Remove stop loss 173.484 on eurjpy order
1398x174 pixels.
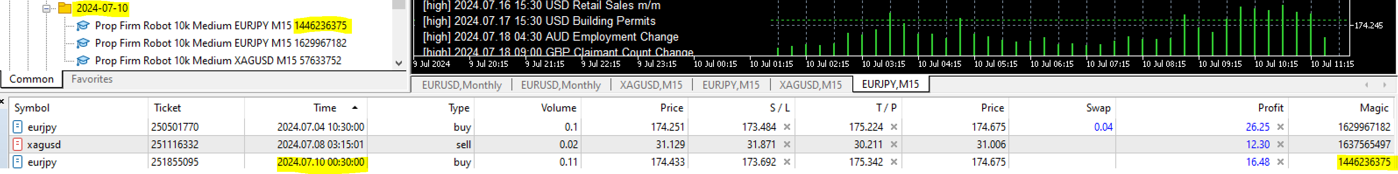click(x=787, y=127)
